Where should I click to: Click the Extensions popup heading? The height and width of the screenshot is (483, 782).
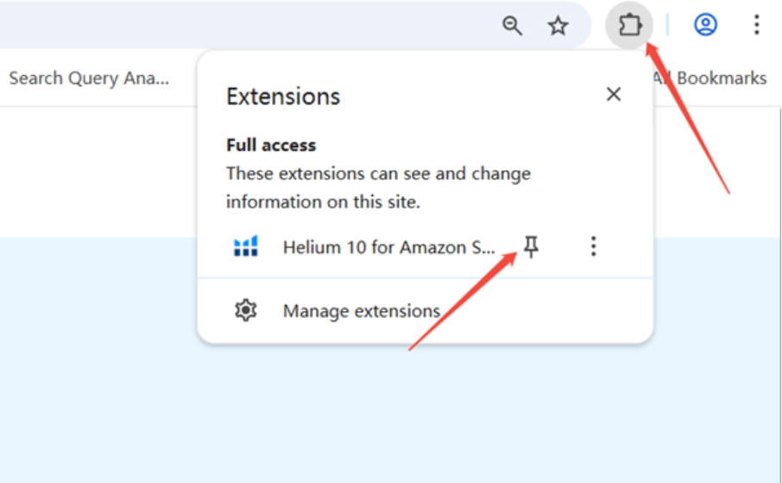[x=283, y=96]
